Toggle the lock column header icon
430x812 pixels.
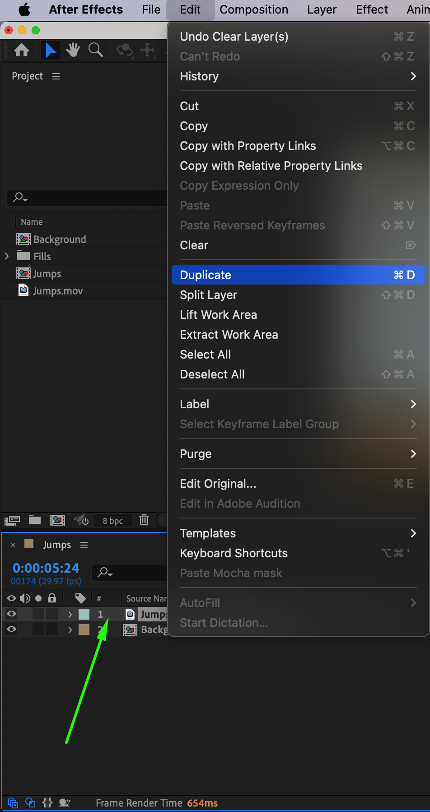click(x=52, y=598)
